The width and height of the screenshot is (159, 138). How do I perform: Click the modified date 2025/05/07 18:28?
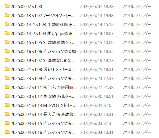click(x=97, y=7)
